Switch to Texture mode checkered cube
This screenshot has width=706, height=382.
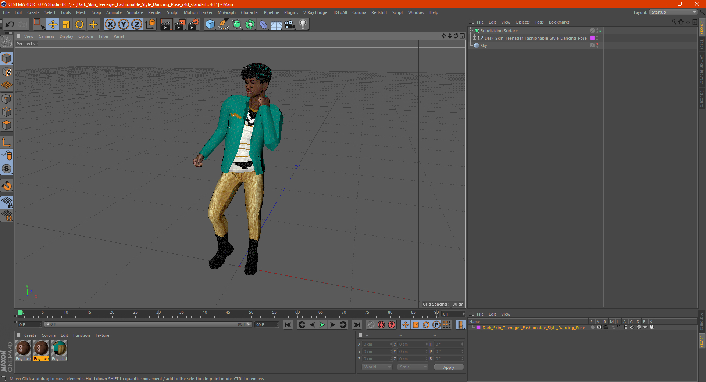pyautogui.click(x=7, y=72)
